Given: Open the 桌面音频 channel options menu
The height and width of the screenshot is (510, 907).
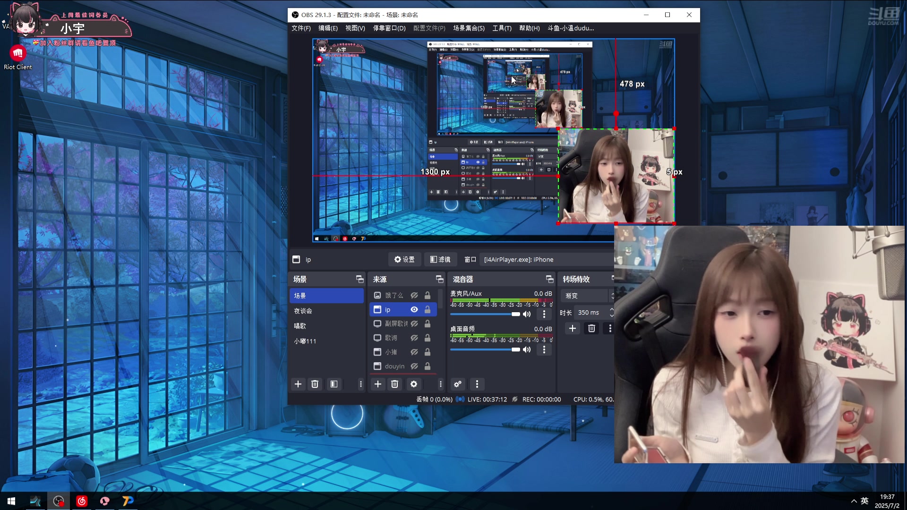Looking at the screenshot, I should tap(544, 349).
